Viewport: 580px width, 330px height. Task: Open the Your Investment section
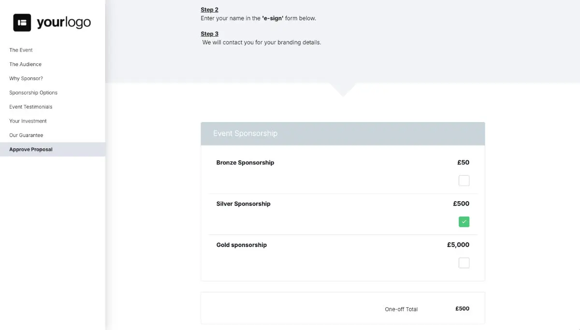tap(28, 121)
